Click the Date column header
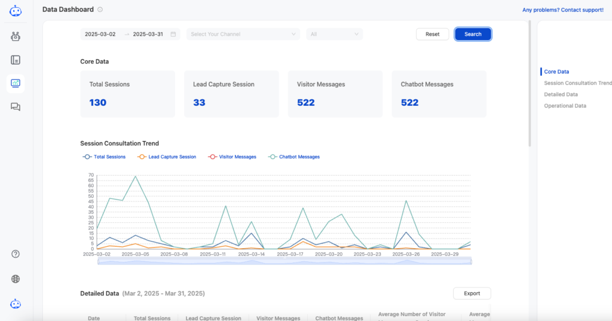Screen dimensions: 612x321 click(x=94, y=318)
